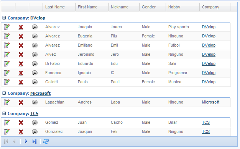The height and width of the screenshot is (149, 240).
Task: View details of Emiliano Alvarez
Action: tap(35, 45)
